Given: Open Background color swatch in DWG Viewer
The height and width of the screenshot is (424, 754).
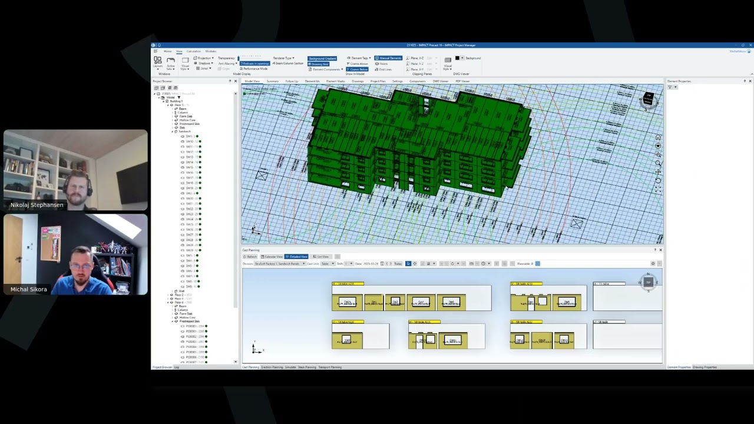Looking at the screenshot, I should [458, 58].
